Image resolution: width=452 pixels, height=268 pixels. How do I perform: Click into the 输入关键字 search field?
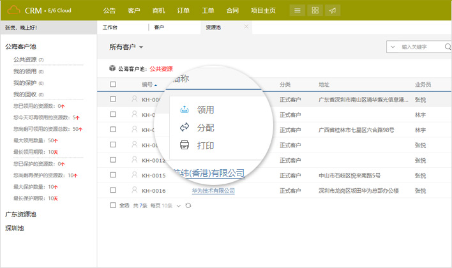point(421,47)
